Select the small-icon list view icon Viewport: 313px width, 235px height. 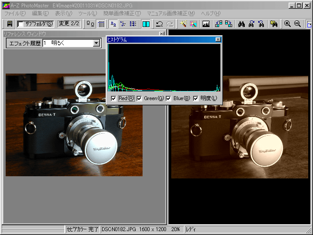113,24
